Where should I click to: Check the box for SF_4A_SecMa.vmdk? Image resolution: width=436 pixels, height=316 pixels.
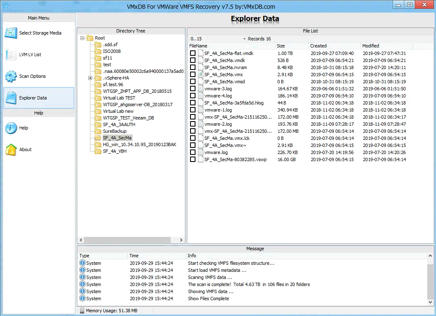pos(193,60)
